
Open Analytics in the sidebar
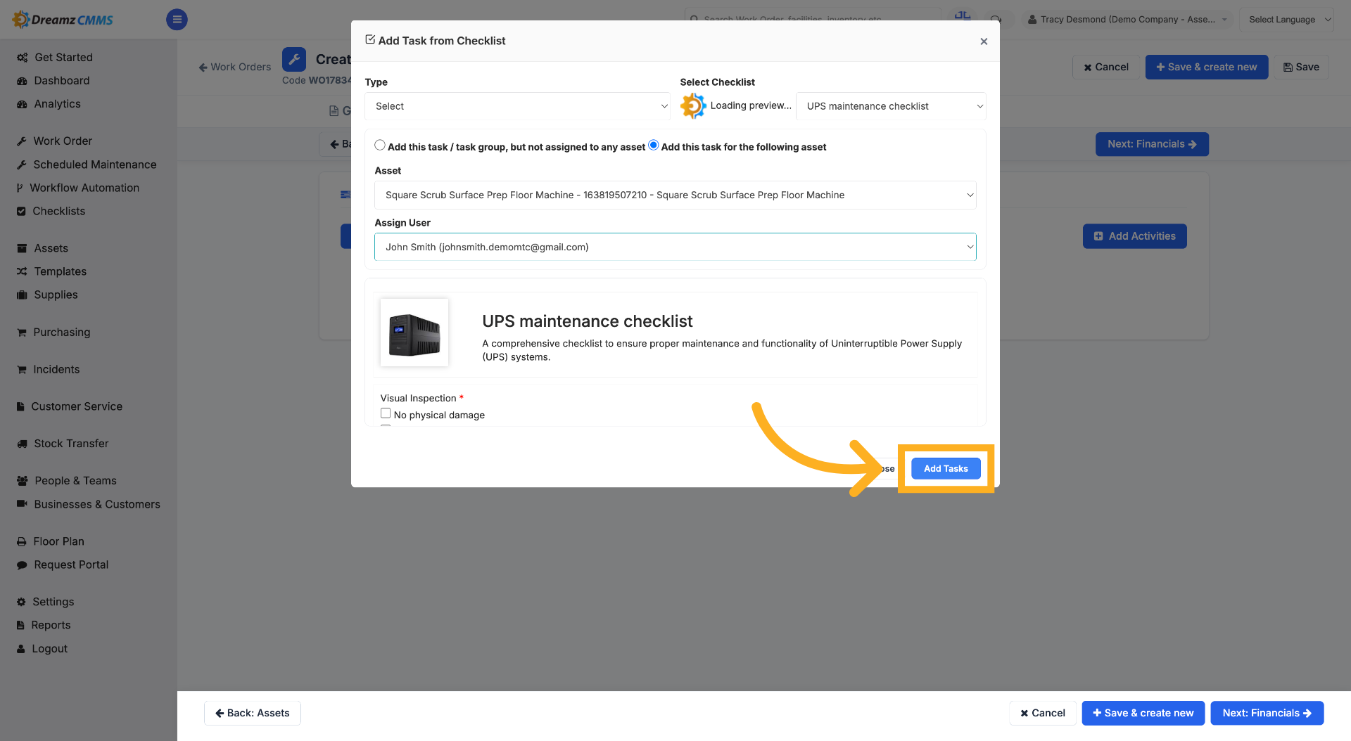[57, 104]
